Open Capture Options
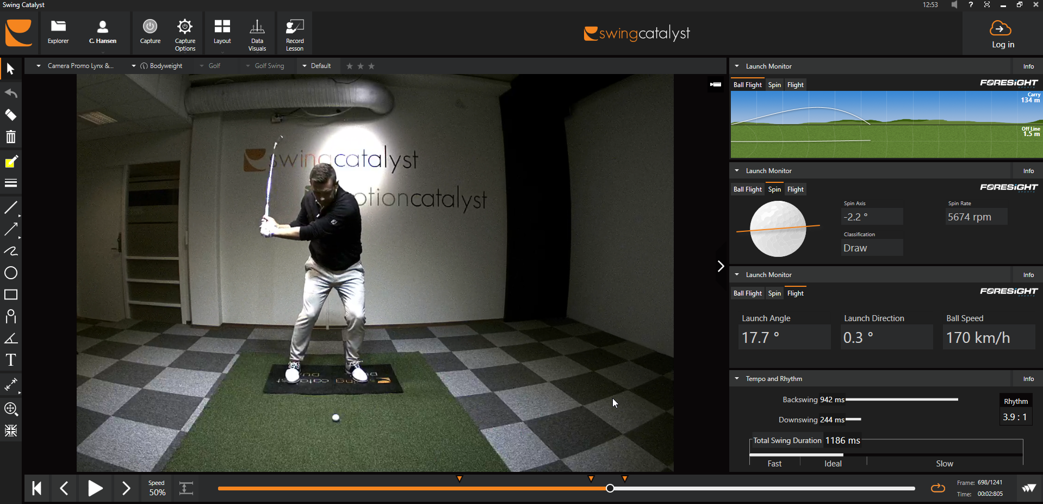The image size is (1043, 504). [185, 35]
